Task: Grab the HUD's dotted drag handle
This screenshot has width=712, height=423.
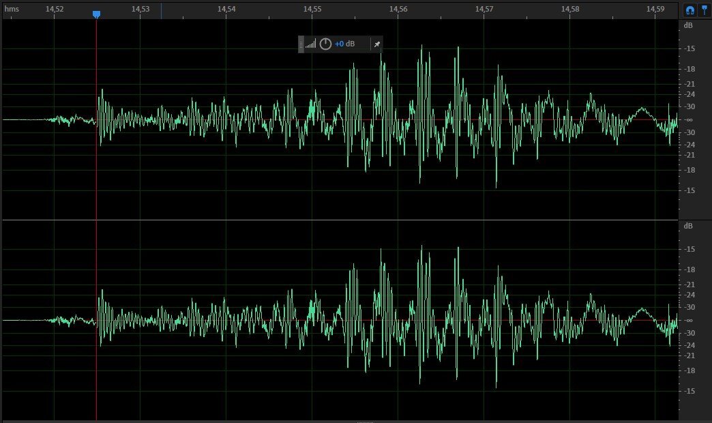Action: coord(301,44)
